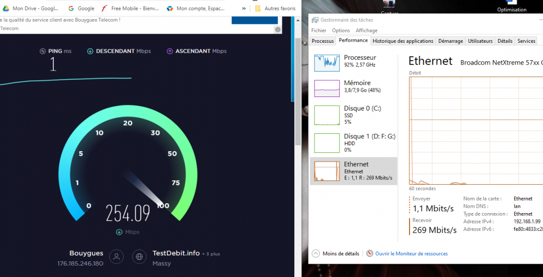Click the Google G favicon
The width and height of the screenshot is (543, 277).
tap(71, 8)
